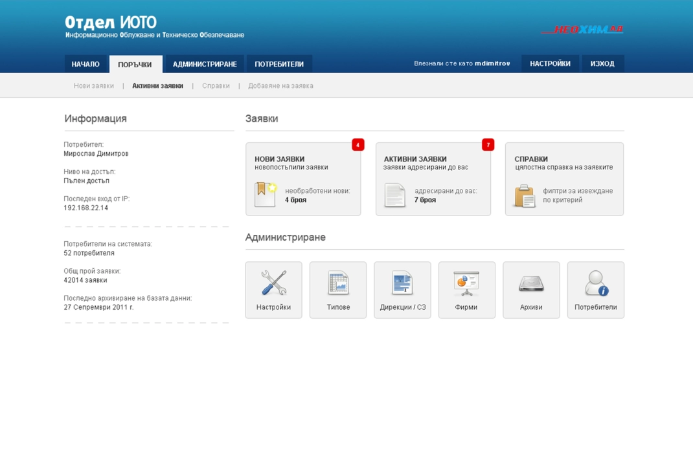Go to the Нови заявки submenu link
The image size is (693, 469).
point(94,85)
